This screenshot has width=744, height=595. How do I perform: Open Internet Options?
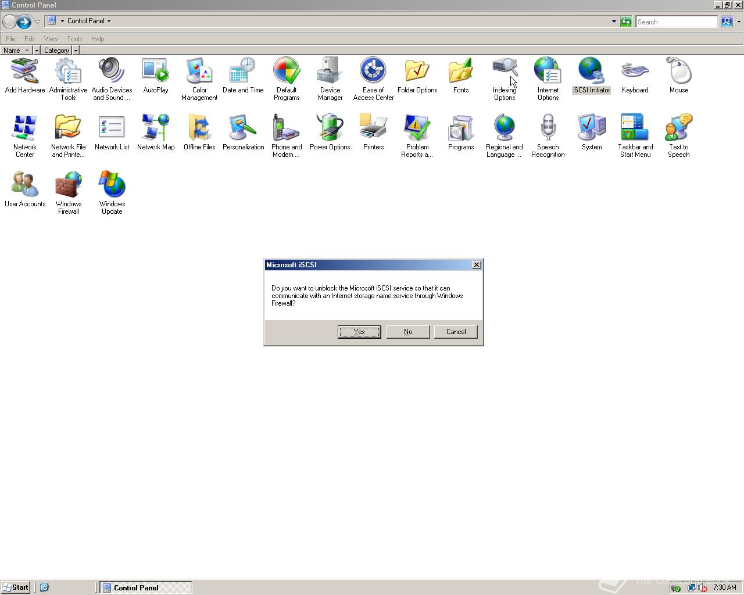[548, 79]
